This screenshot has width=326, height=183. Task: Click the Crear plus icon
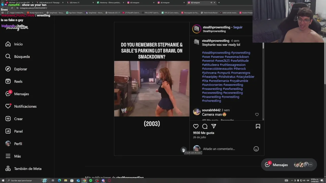pyautogui.click(x=8, y=119)
